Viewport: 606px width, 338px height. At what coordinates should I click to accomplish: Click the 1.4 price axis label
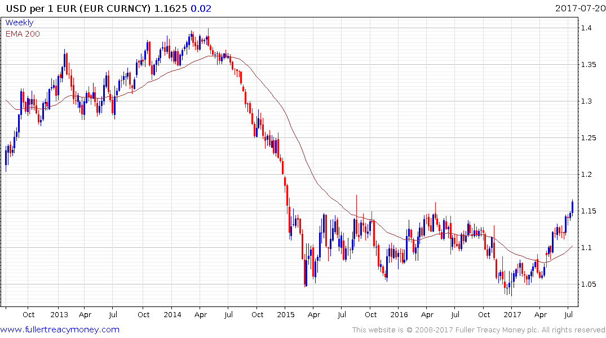[586, 28]
